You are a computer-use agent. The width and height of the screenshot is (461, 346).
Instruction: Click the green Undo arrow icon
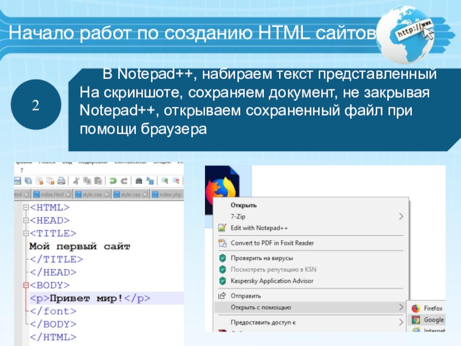coord(113,180)
